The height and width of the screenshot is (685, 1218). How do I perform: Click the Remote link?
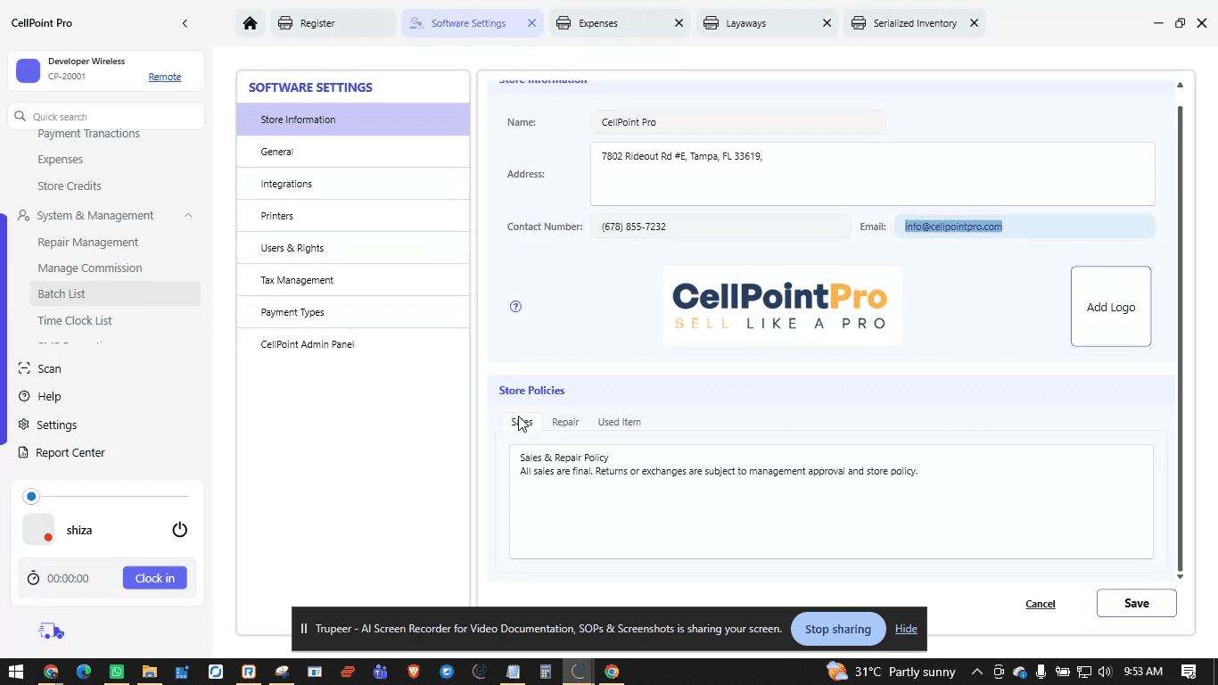click(165, 77)
